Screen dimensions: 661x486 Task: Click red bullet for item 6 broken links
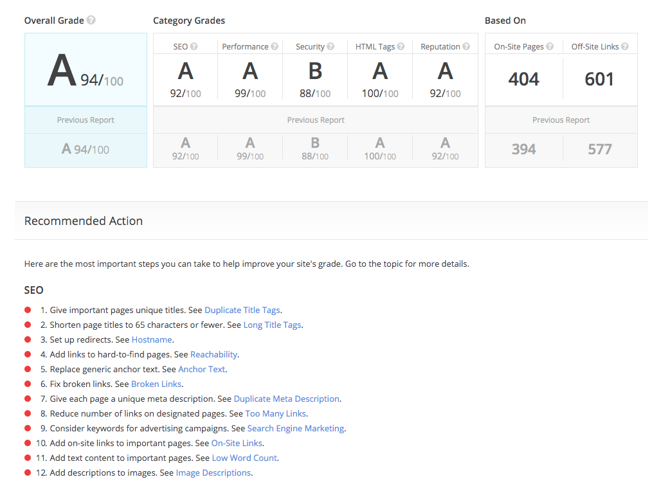point(28,384)
